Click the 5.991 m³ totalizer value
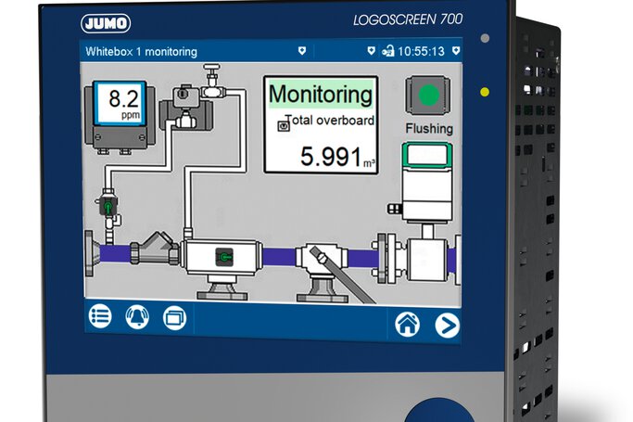Screen dimensions: 633x422 (x=337, y=157)
